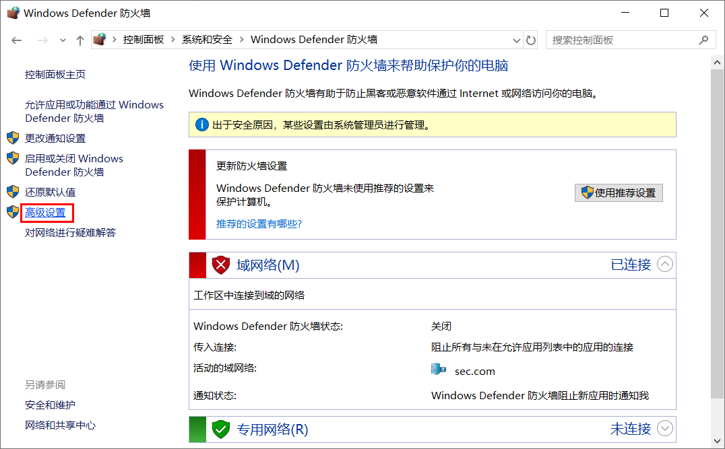Click 域网络(M) heading
Viewport: 725px width, 449px height.
(x=268, y=265)
